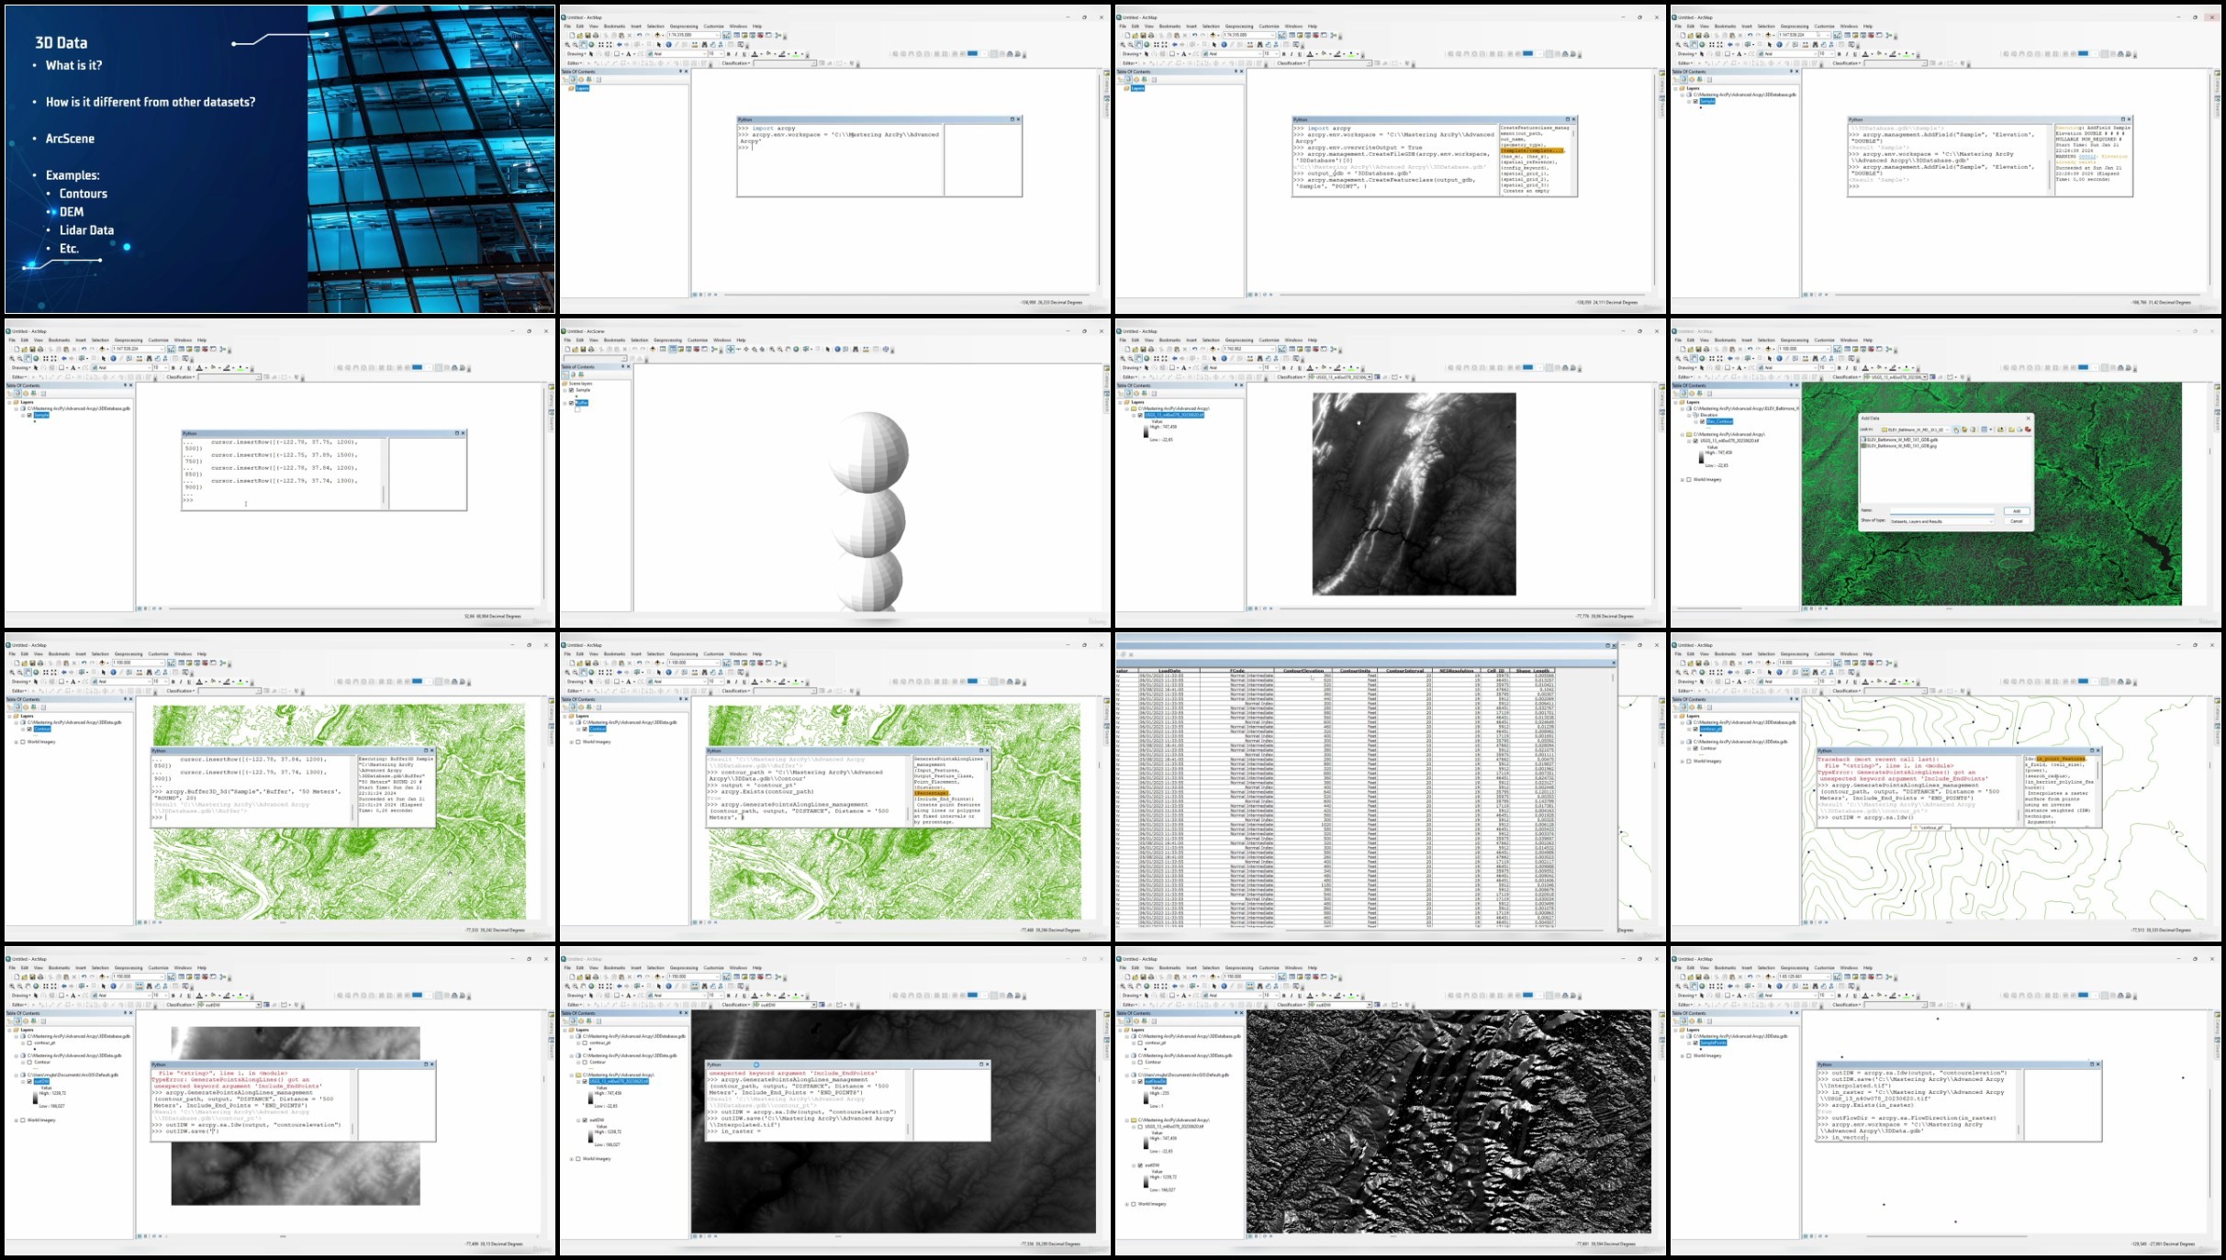The image size is (2226, 1260).
Task: Uncheck the highlighted Buffer layer in ArcScene
Action: click(571, 403)
